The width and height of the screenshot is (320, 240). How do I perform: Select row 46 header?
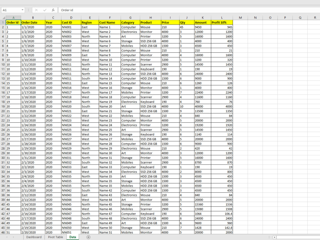[3, 232]
